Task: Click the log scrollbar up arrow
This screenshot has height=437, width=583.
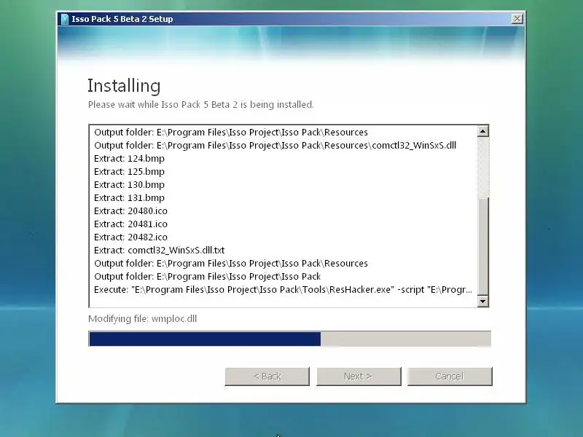Action: (482, 131)
